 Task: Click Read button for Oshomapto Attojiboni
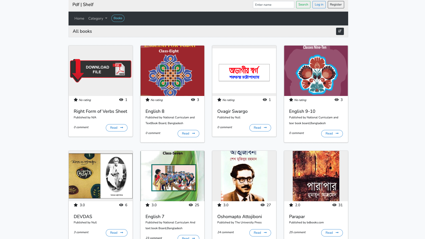tap(260, 233)
